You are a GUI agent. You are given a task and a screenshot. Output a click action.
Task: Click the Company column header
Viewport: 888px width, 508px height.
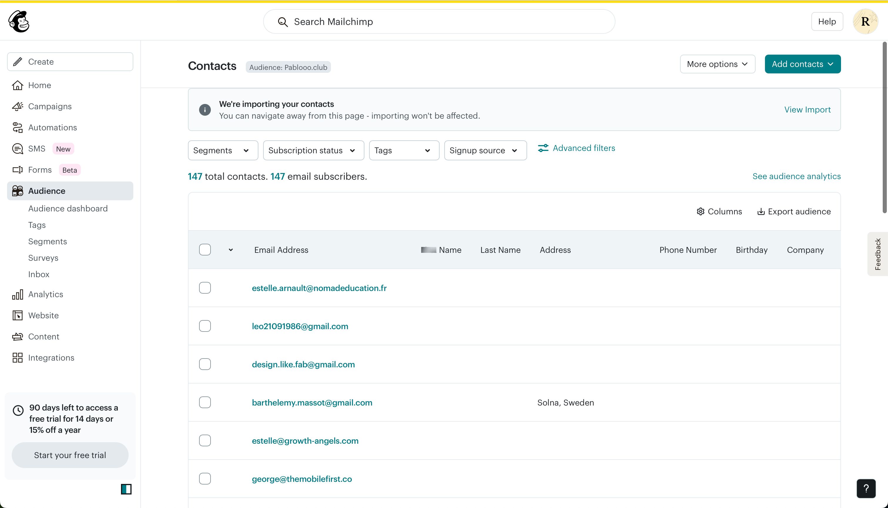point(805,250)
